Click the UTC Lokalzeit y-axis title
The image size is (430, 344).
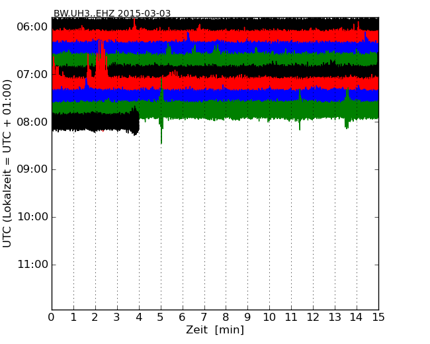point(7,163)
